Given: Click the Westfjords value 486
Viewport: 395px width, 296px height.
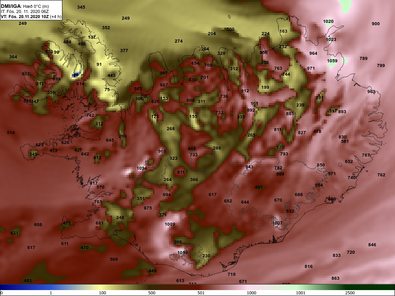Looking at the screenshot, I should click(82, 44).
